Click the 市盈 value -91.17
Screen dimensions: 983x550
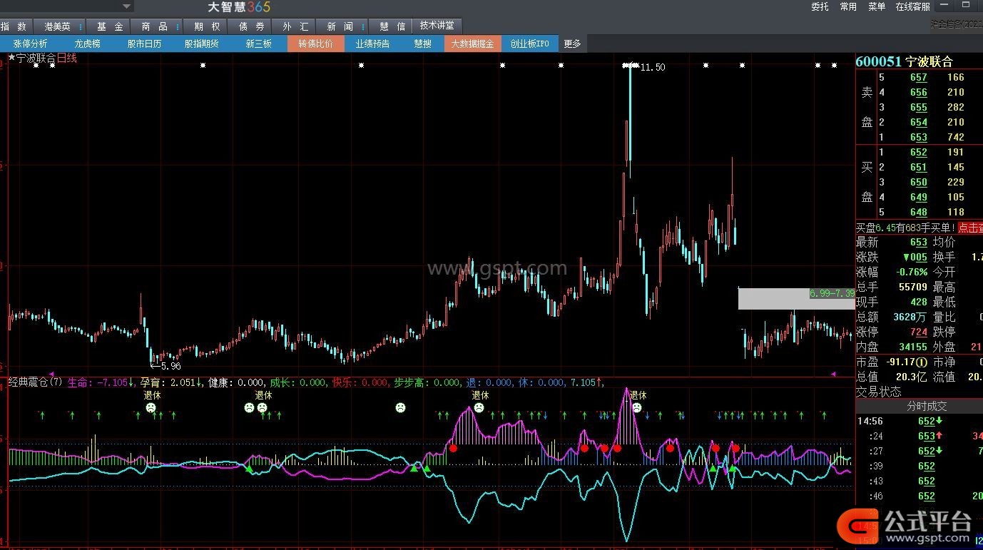click(x=907, y=362)
